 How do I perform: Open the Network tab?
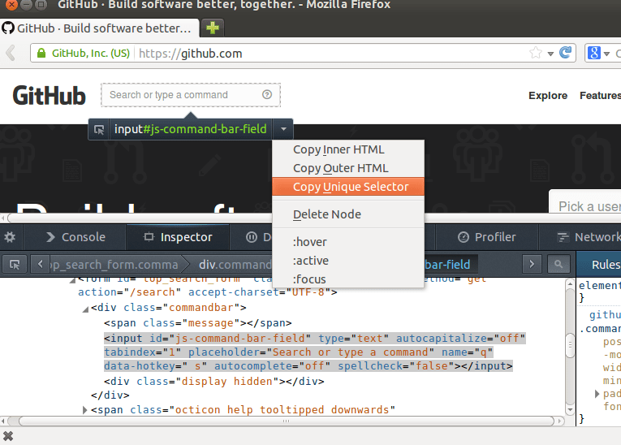tap(580, 237)
